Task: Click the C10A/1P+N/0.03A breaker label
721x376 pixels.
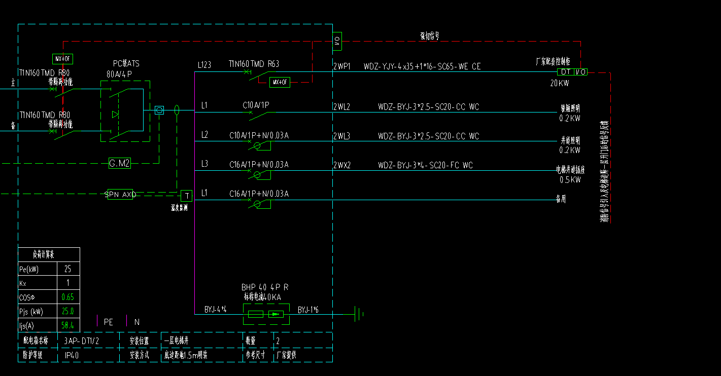Action: (259, 135)
